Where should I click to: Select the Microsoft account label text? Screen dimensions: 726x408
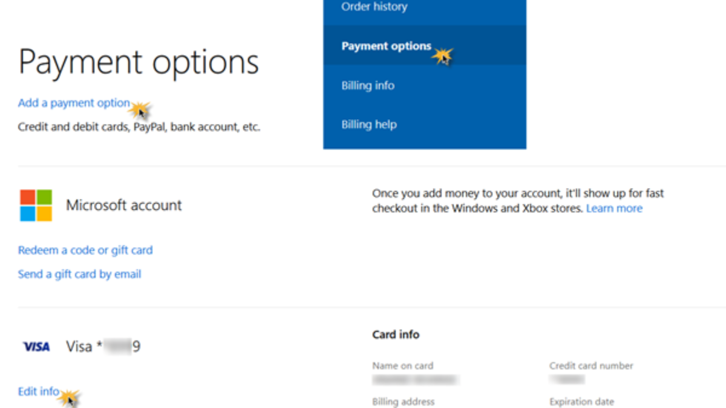[x=124, y=206]
